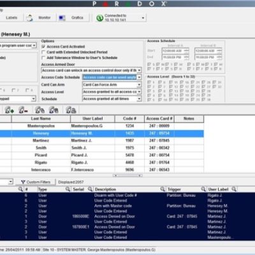Toggle the door 32 checkbox in Access Level

(214, 87)
